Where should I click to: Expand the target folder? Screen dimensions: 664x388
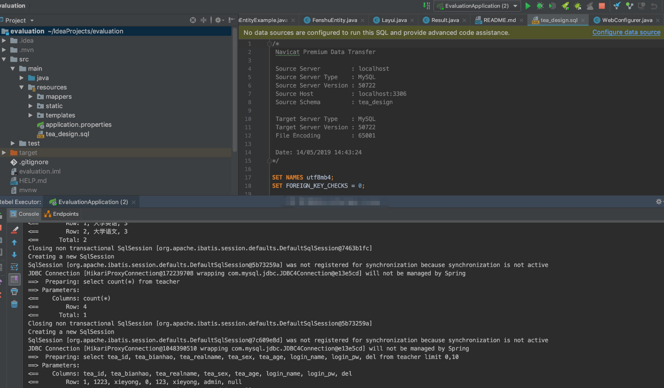coord(4,153)
